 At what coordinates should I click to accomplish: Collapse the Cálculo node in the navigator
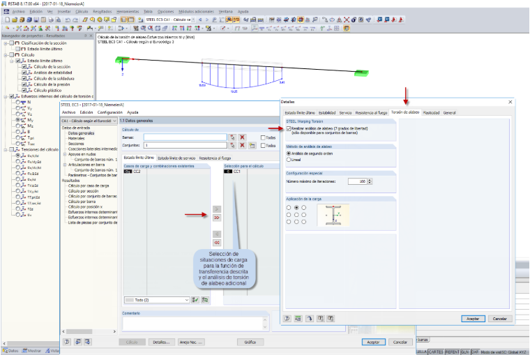click(x=6, y=55)
